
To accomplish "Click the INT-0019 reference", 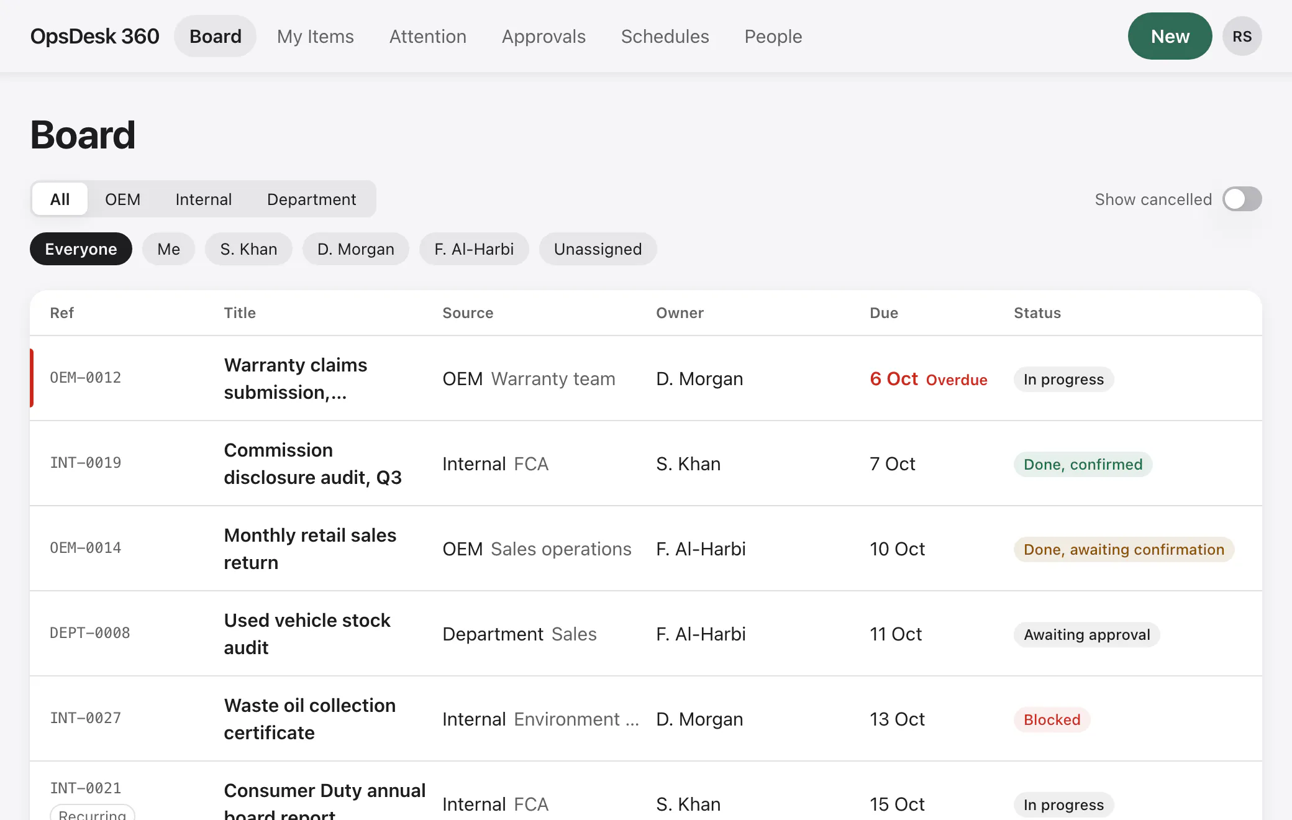I will [85, 463].
